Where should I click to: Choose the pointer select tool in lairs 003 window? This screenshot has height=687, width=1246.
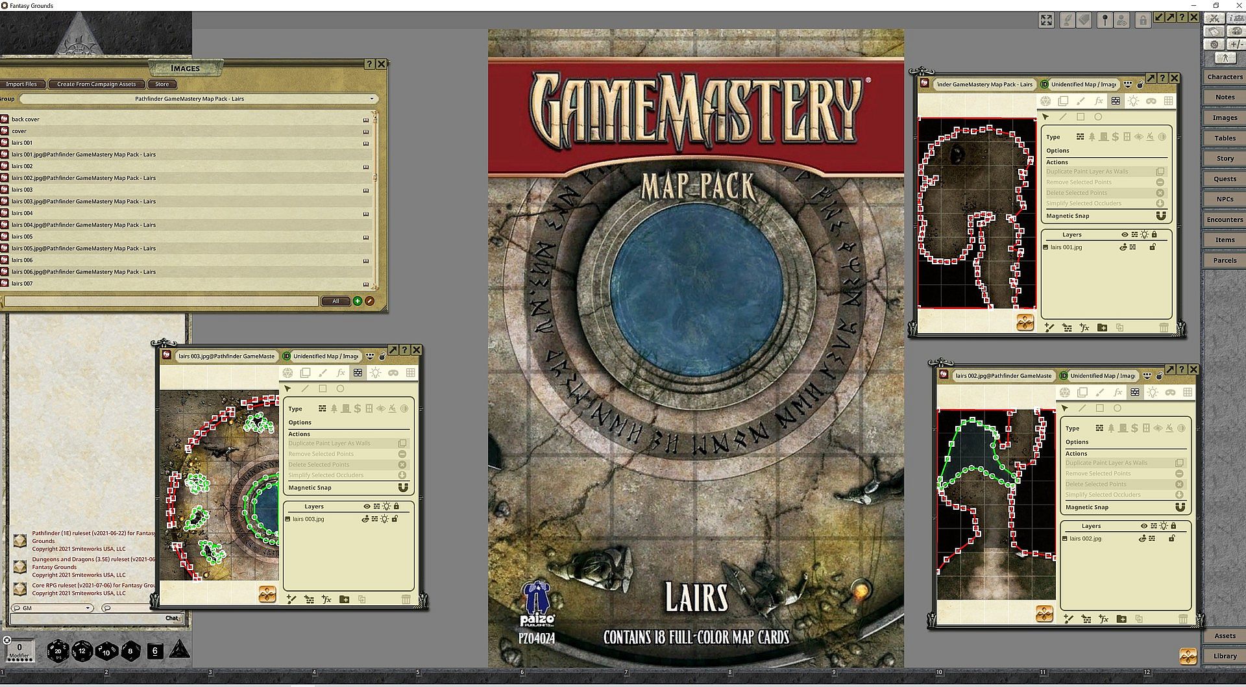tap(287, 389)
